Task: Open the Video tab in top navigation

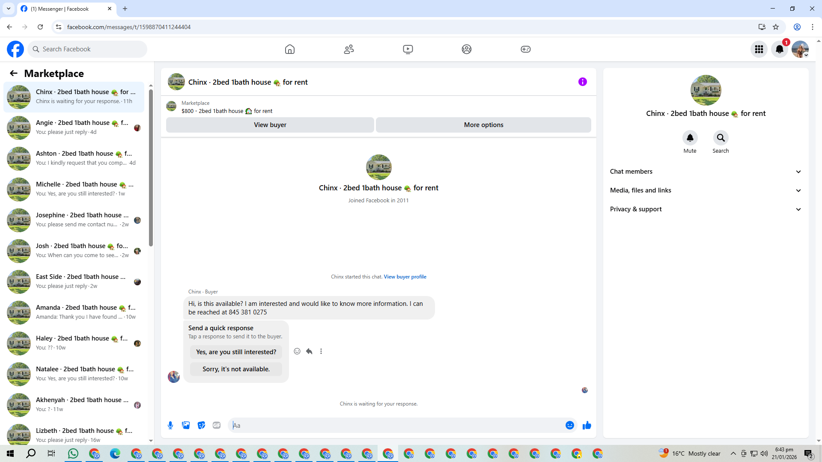Action: [408, 49]
